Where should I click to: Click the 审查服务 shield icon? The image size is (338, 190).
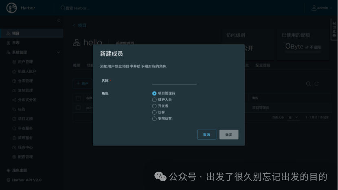click(14, 128)
